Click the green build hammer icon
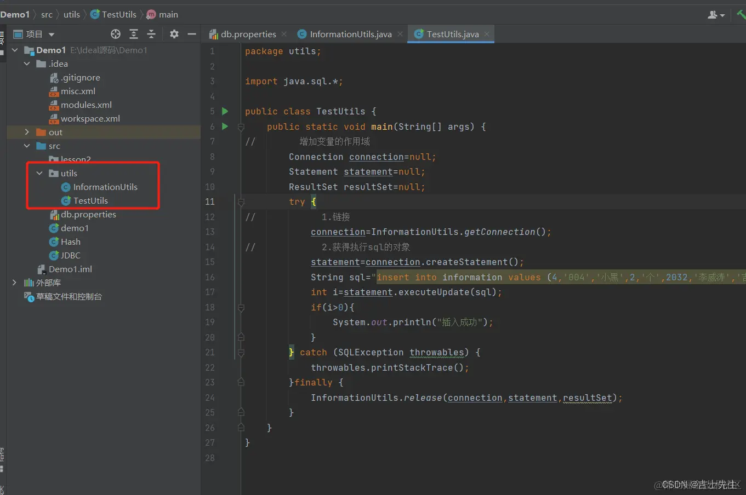 click(741, 15)
